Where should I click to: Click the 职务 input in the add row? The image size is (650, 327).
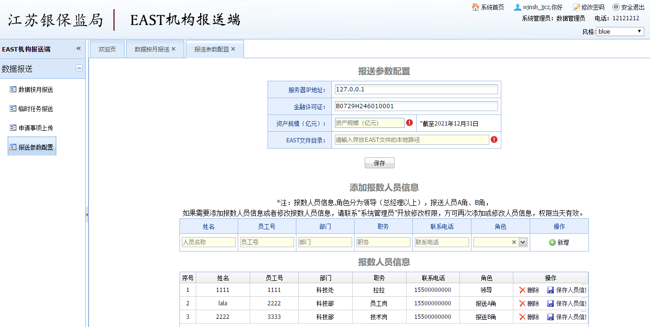click(x=383, y=242)
